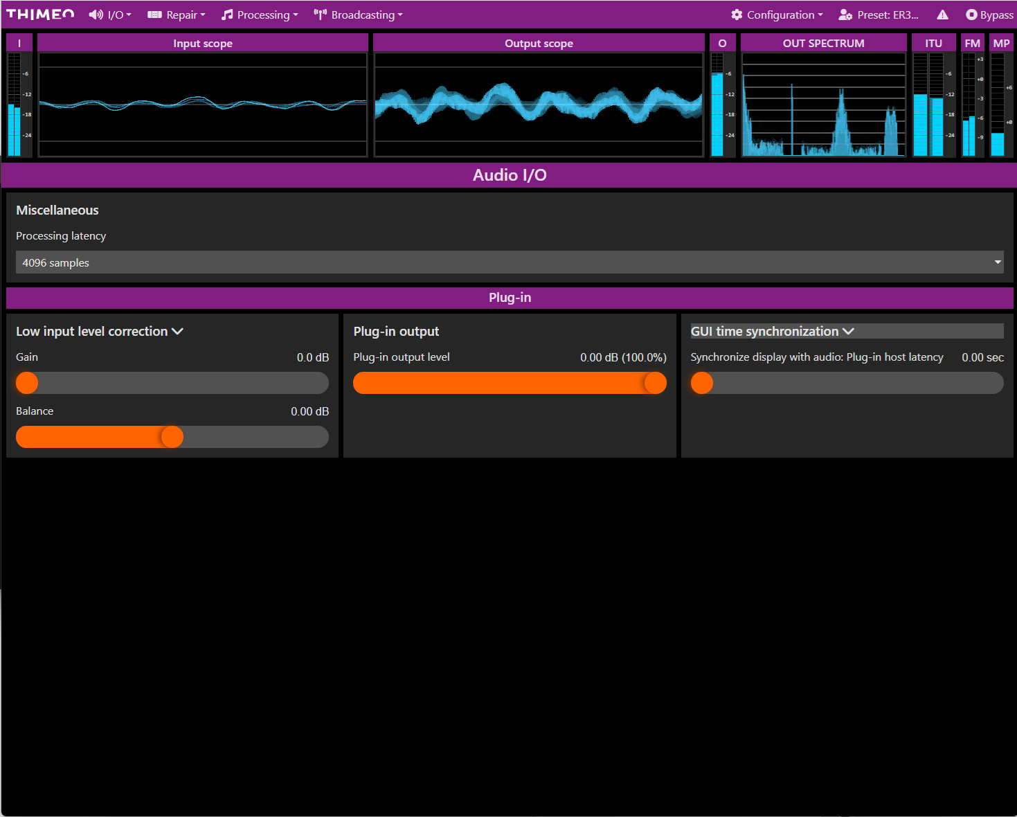1017x817 pixels.
Task: Click the speaker icon beside I/O
Action: (x=96, y=15)
